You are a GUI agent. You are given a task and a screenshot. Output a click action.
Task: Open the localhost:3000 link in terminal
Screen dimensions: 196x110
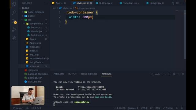[91, 87]
